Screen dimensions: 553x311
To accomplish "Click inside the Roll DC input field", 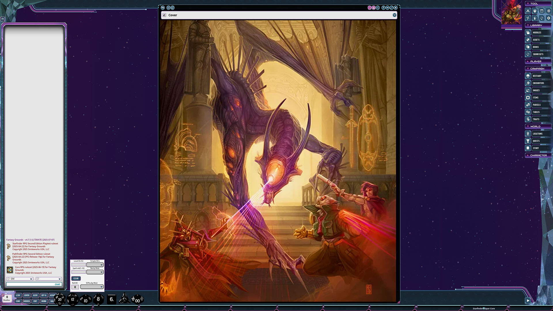I will [75, 287].
